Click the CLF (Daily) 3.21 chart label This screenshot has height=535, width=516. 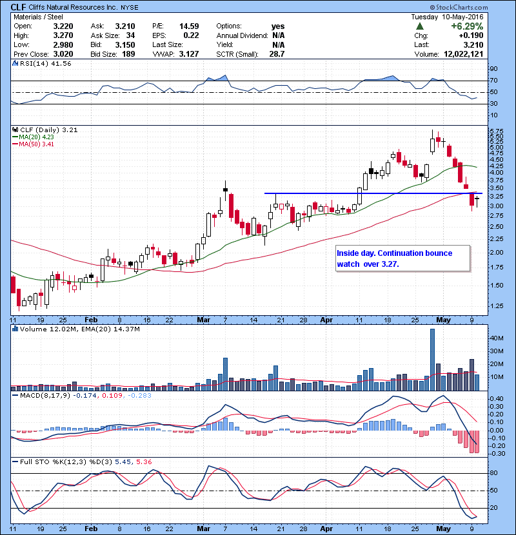[x=49, y=130]
